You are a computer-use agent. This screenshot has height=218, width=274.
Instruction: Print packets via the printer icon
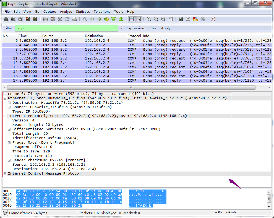pyautogui.click(x=74, y=19)
